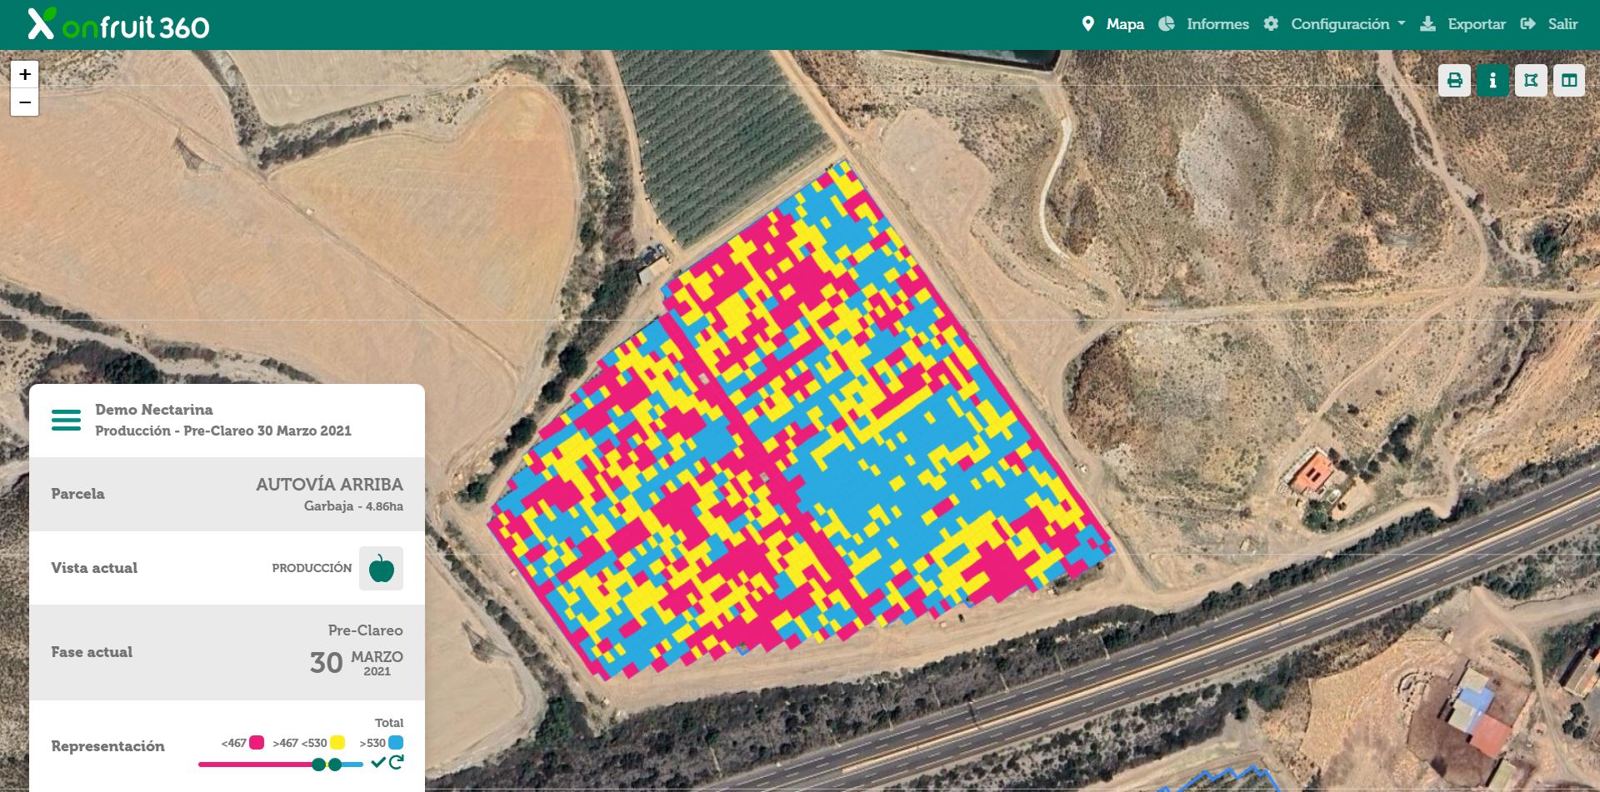Confirm range with the checkmark icon
1600x792 pixels.
(378, 762)
